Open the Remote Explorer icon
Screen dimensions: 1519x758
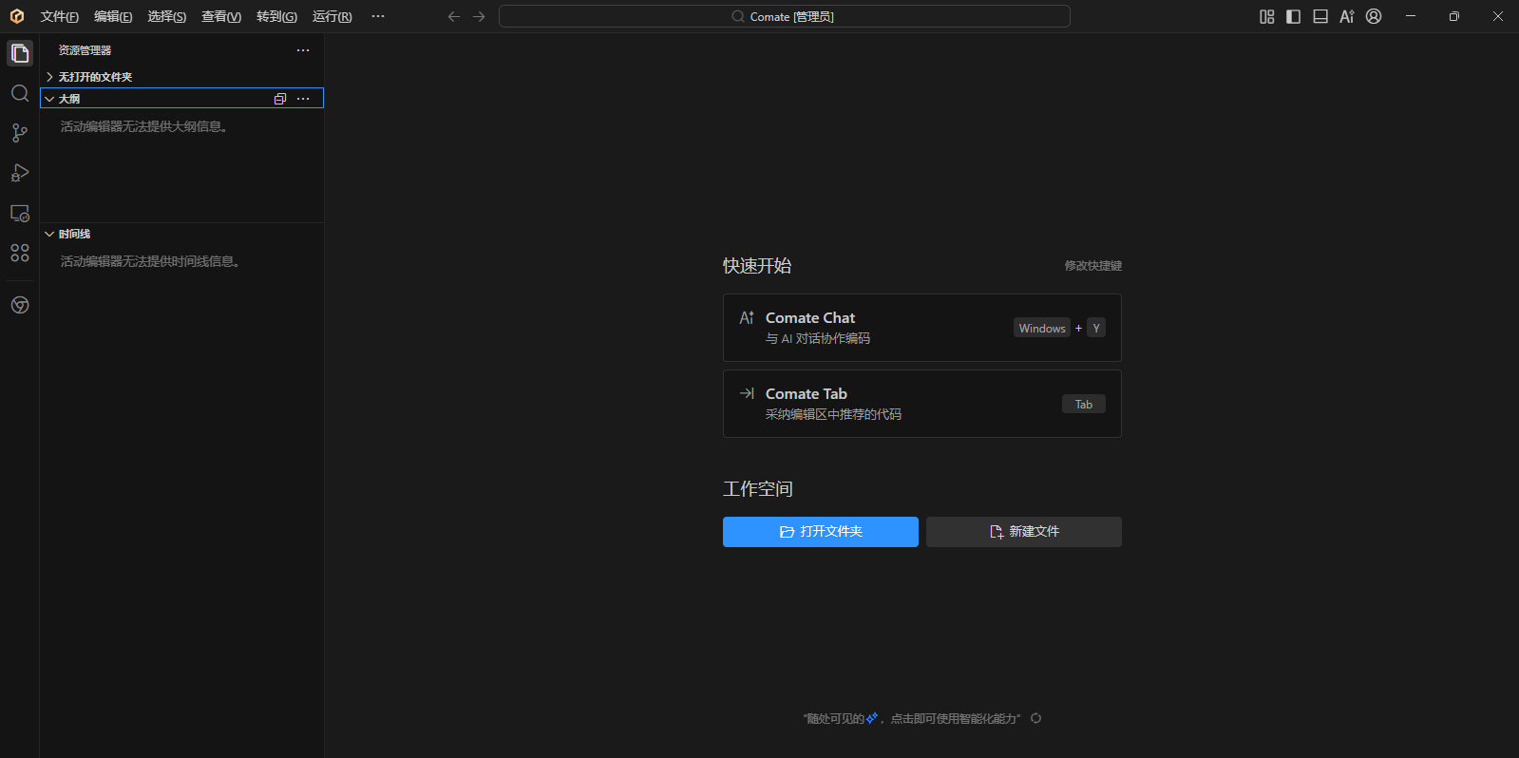(x=20, y=214)
